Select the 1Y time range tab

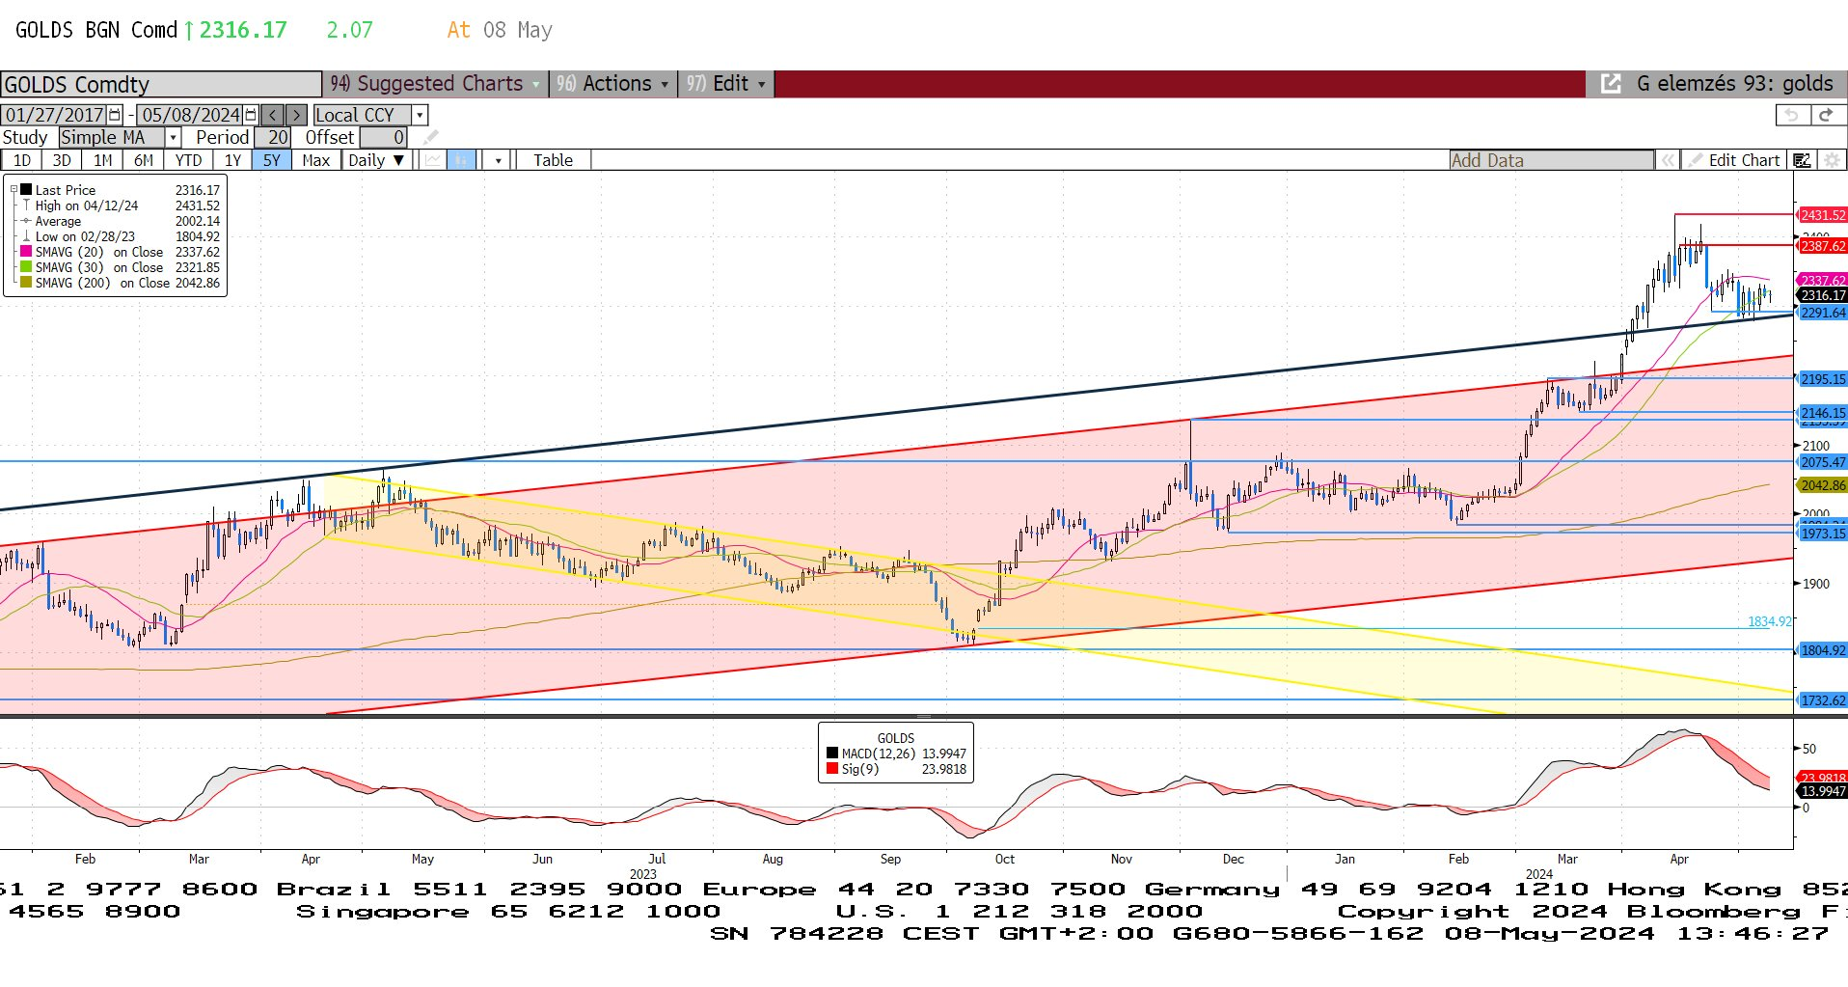click(232, 160)
